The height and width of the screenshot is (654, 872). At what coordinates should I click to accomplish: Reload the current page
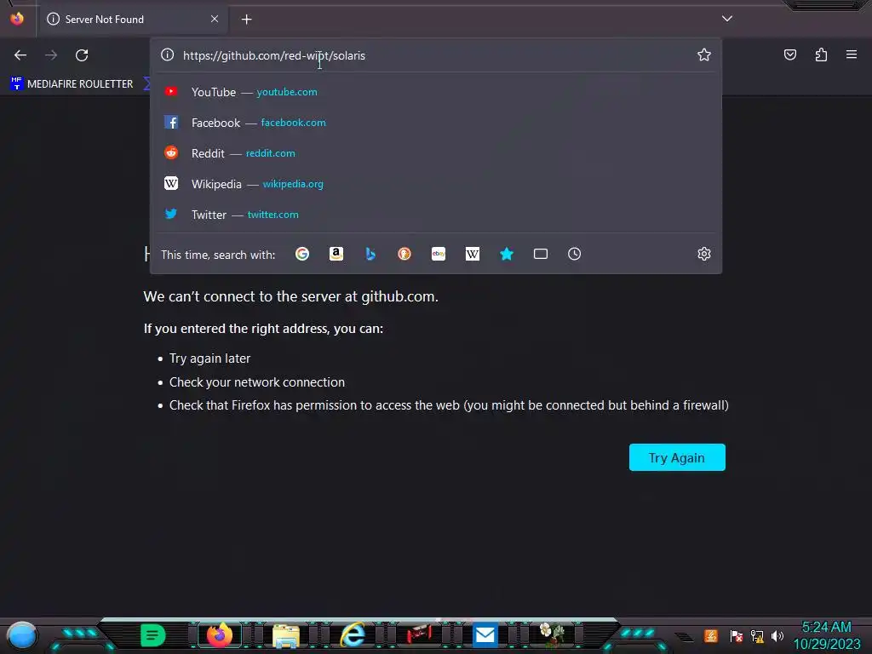tap(82, 55)
